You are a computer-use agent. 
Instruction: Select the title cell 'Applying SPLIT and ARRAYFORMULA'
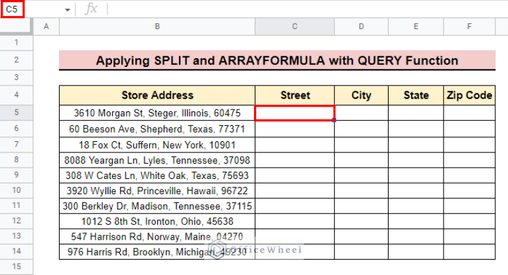tap(277, 60)
